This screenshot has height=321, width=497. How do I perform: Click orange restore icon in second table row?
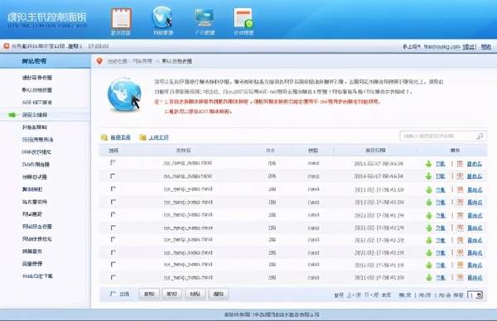pos(460,176)
